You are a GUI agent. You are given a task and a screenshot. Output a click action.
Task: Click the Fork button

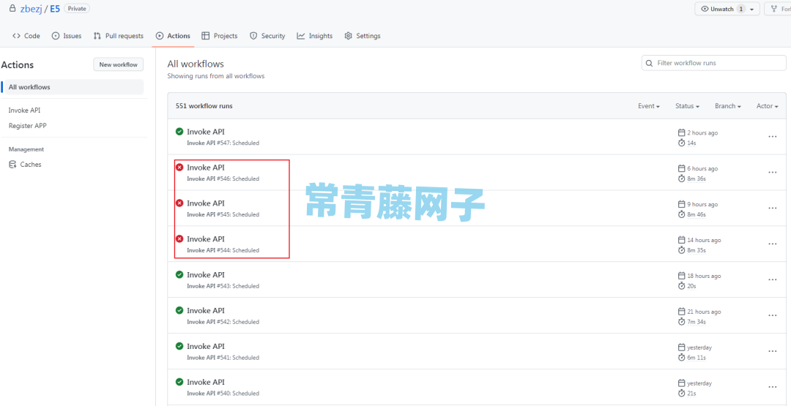778,9
